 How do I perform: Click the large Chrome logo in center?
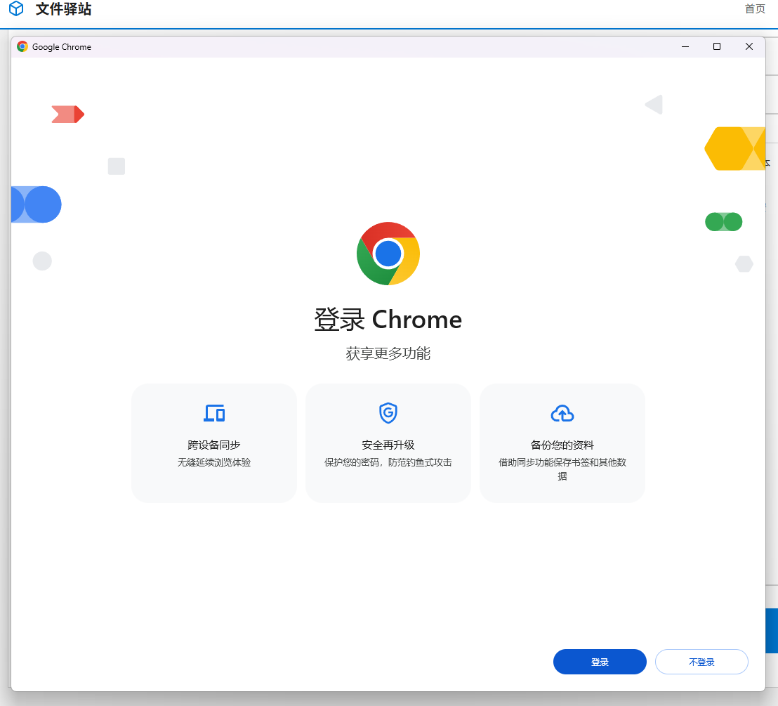[388, 254]
